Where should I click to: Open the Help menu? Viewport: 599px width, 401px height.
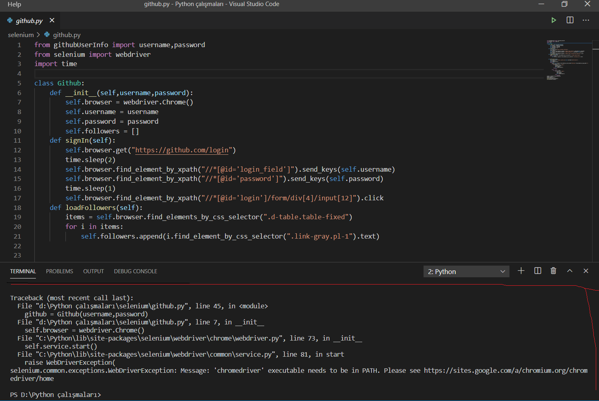click(14, 4)
